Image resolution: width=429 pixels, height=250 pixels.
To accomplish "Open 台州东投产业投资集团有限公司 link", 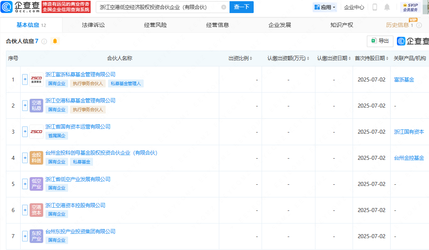I will tap(80, 231).
